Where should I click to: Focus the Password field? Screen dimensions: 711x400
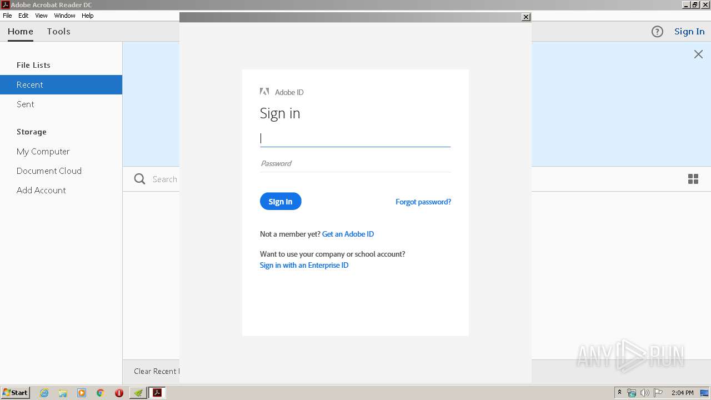pos(355,163)
